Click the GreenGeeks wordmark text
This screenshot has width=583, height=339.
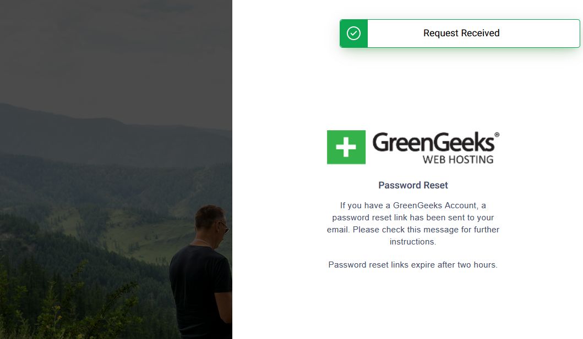[433, 142]
